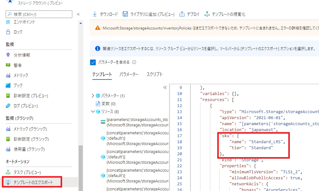Click the テンプレートのエクスポート icon
Viewport: 319px width, 191px height.
8,182
